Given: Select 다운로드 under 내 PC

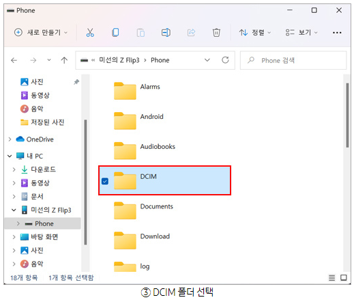Looking at the screenshot, I should click(x=38, y=169).
